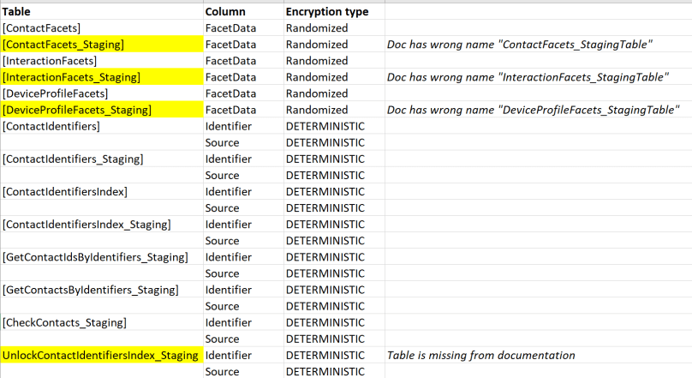Select the highlighted [DeviceProfileFacets_Staging] cell
This screenshot has width=692, height=378.
tap(77, 110)
